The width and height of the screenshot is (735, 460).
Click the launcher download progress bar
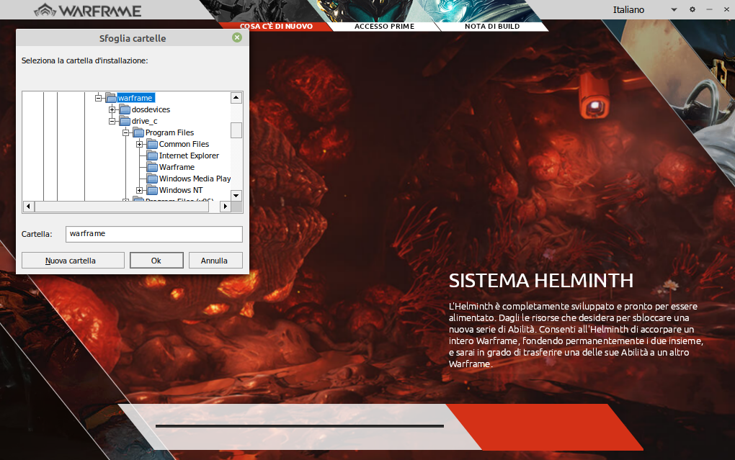coord(300,426)
